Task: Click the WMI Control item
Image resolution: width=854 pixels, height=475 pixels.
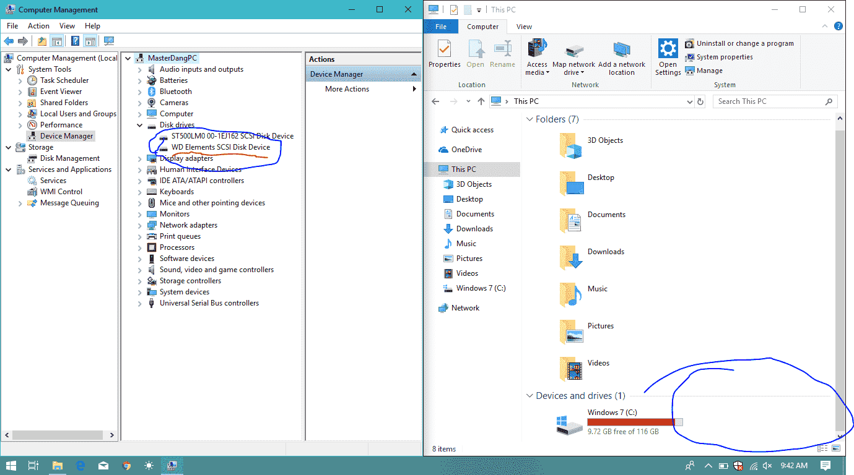Action: pyautogui.click(x=61, y=192)
